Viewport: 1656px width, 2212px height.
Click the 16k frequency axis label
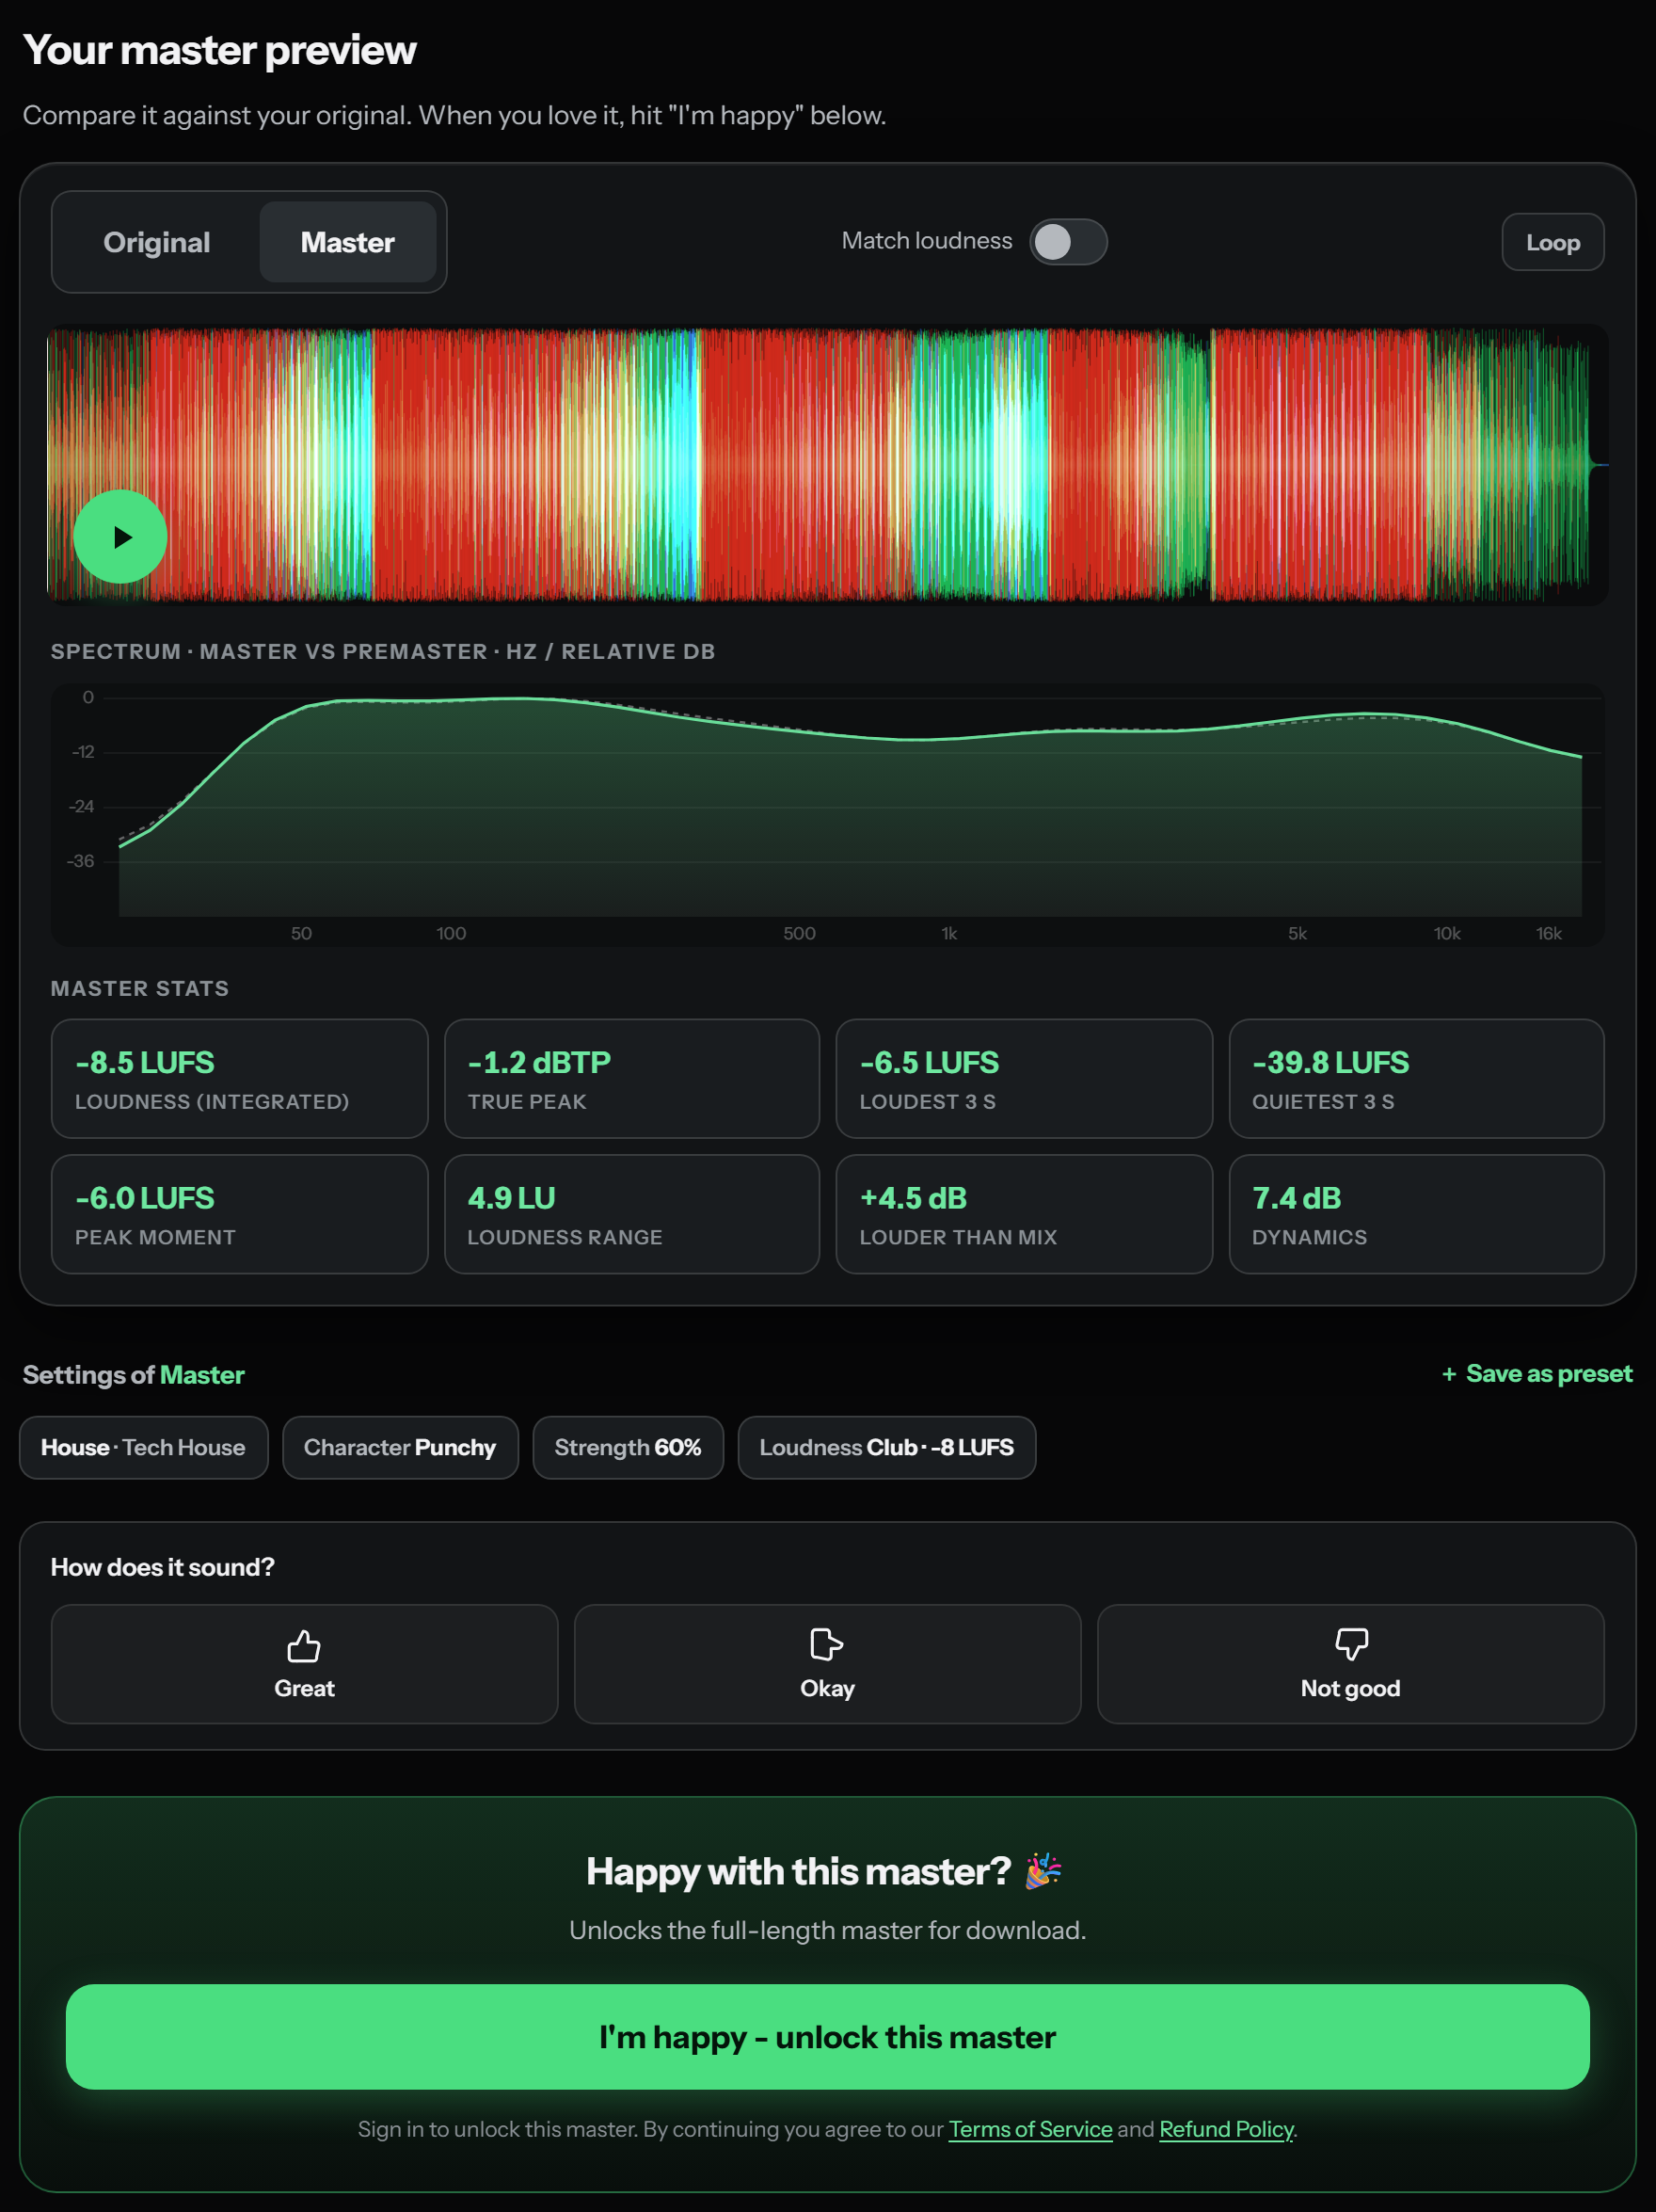pyautogui.click(x=1548, y=933)
